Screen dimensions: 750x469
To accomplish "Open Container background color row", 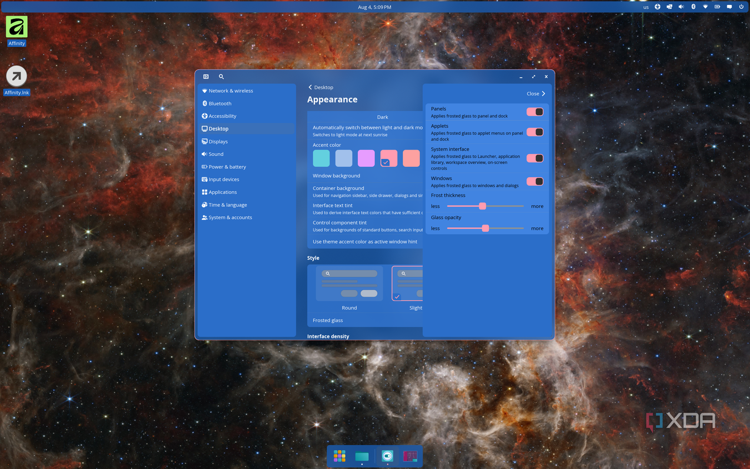I will pyautogui.click(x=365, y=191).
